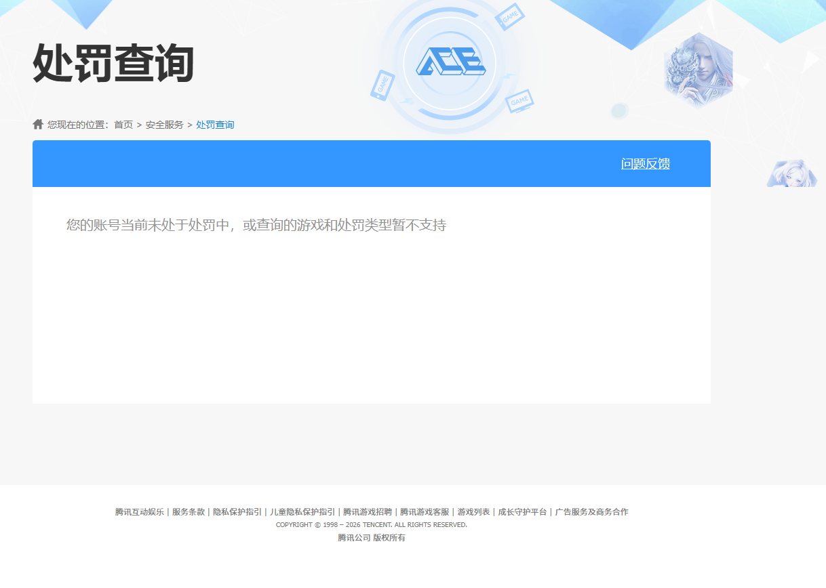
Task: Click the home icon in the breadcrumb
Action: 37,124
